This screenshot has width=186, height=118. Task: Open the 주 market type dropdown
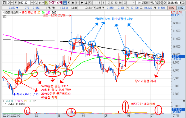coord(12,3)
